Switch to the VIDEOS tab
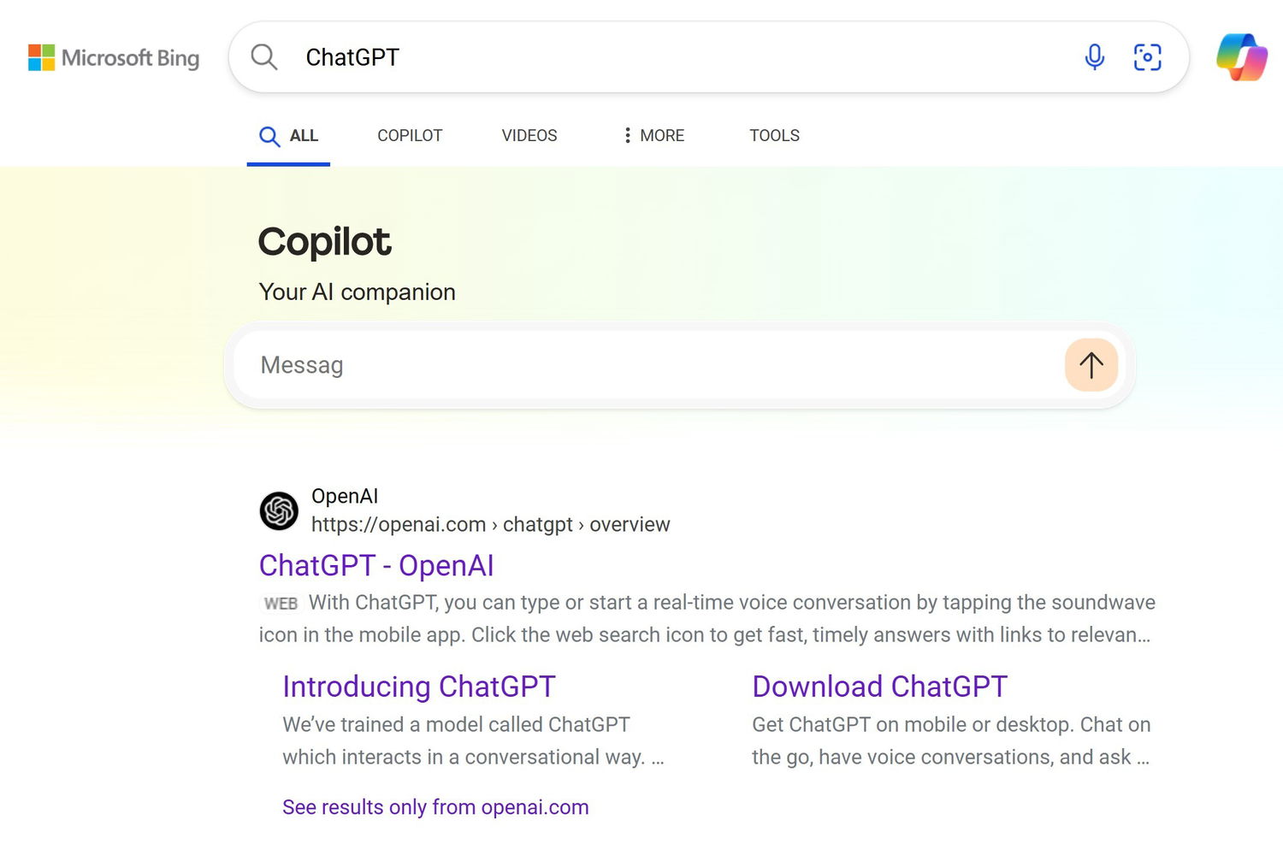Viewport: 1283px width, 855px height. click(529, 136)
